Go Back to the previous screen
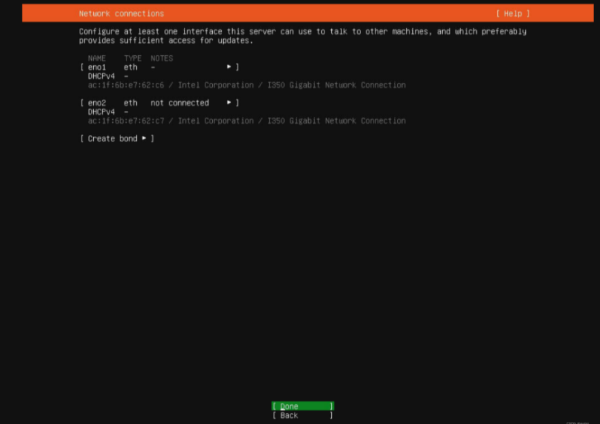Viewport: 600px width, 424px height. click(302, 415)
